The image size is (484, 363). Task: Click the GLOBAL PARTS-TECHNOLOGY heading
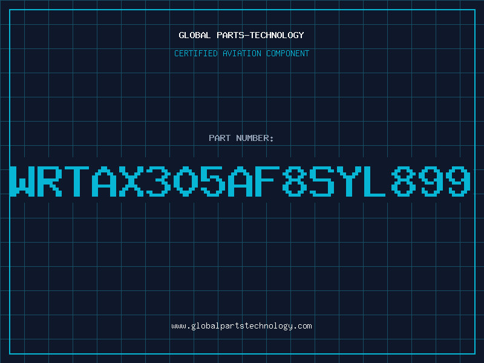[x=241, y=35]
